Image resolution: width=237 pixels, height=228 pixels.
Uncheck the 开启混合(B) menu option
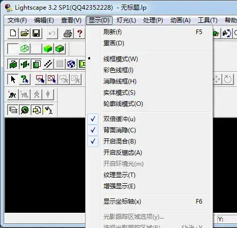coord(149,141)
